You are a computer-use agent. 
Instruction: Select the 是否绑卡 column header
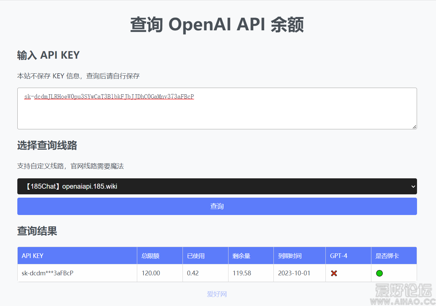coord(394,256)
